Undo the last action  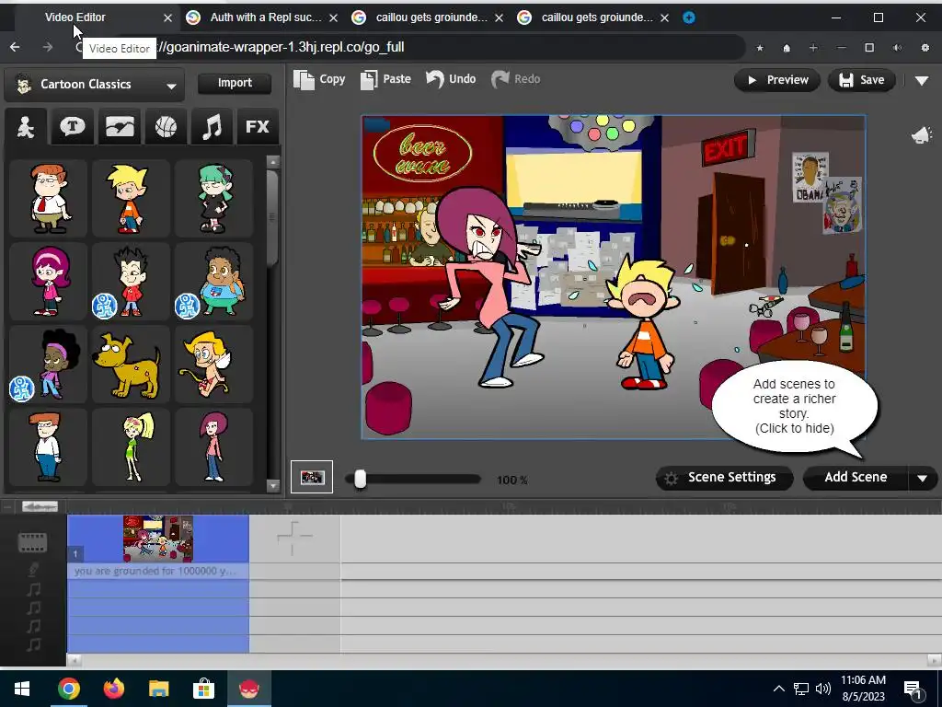click(451, 79)
